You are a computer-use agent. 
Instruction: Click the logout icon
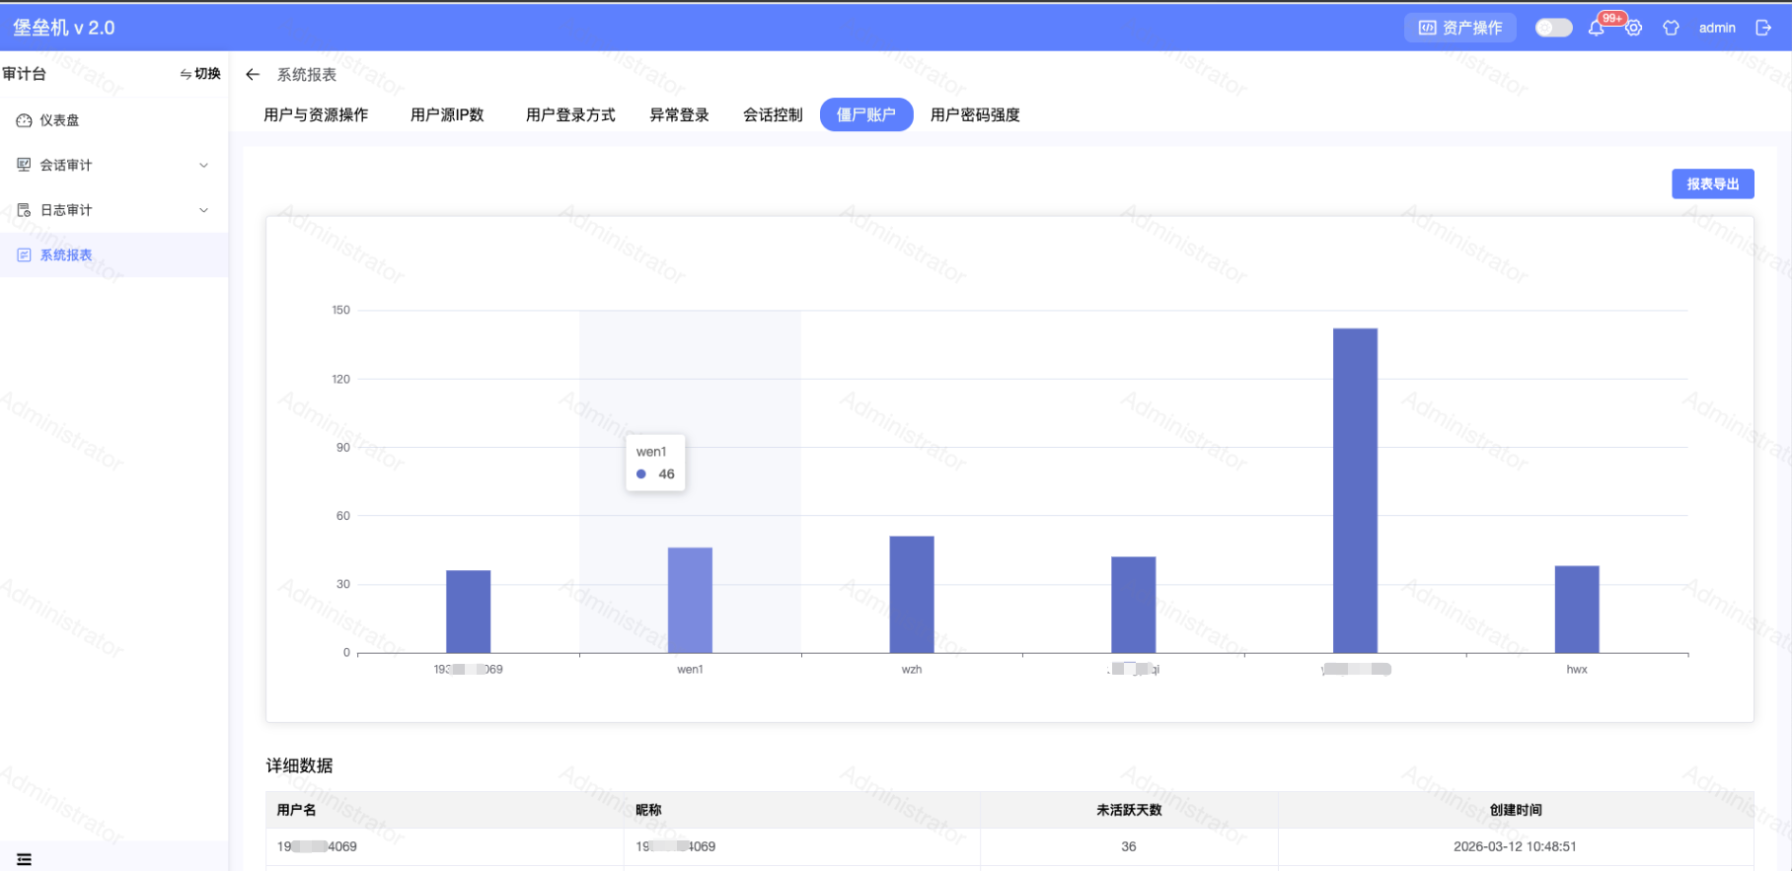pyautogui.click(x=1763, y=29)
